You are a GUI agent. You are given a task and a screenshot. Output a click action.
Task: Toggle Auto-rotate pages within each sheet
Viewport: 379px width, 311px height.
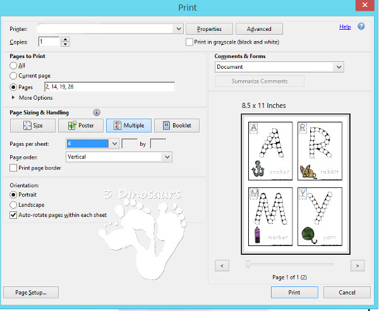(14, 215)
